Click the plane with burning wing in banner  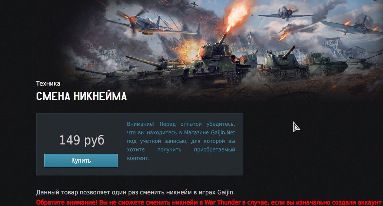pyautogui.click(x=352, y=26)
